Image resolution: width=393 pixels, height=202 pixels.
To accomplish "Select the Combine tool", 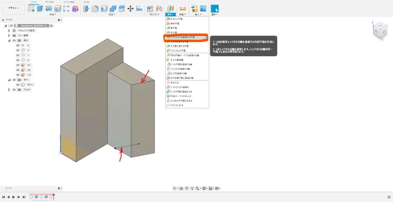I will coord(113,9).
